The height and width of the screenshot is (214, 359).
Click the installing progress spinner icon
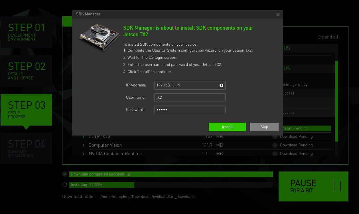tap(65, 185)
